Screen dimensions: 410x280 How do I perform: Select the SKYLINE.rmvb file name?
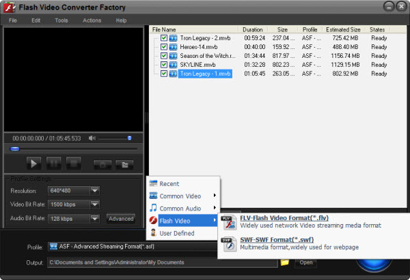(197, 65)
